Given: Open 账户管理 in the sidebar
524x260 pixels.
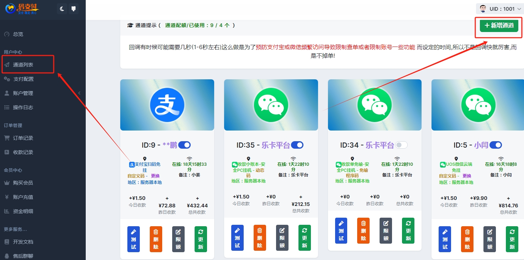Looking at the screenshot, I should (23, 93).
